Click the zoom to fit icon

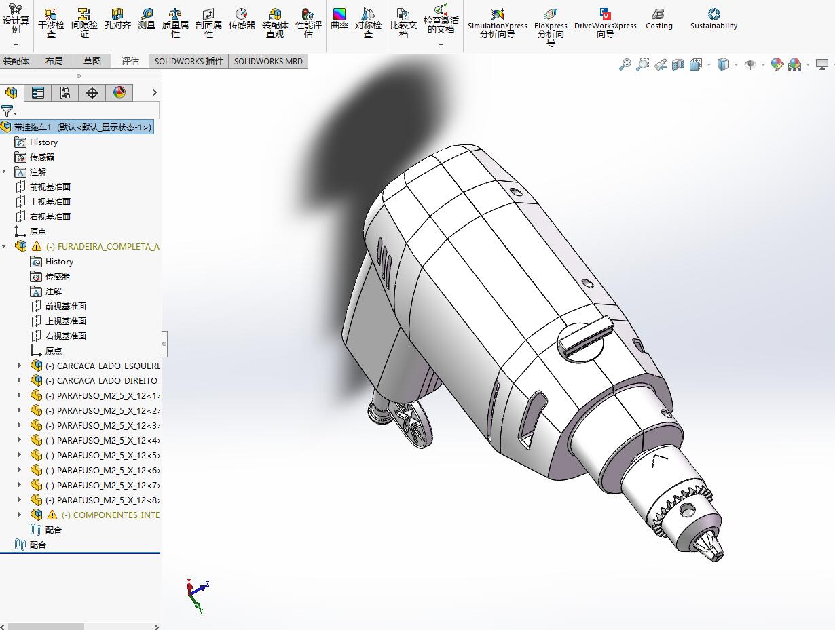[x=625, y=64]
